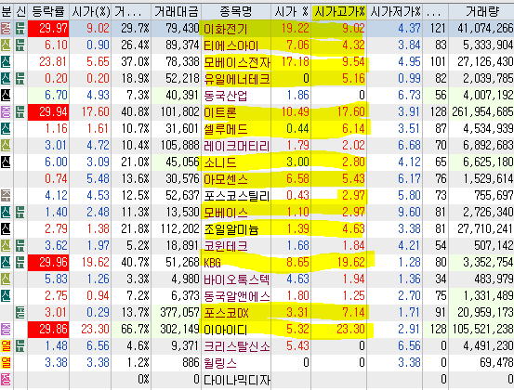Select the 다이나믹디자 stock name

237,380
